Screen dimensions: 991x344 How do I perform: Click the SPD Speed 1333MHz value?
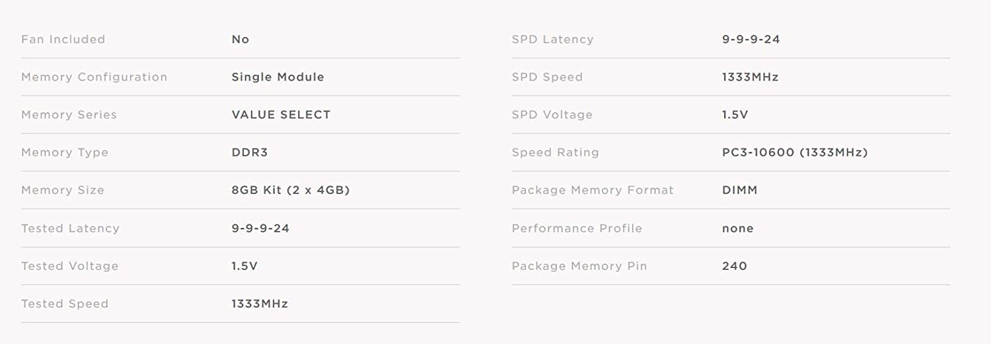750,77
